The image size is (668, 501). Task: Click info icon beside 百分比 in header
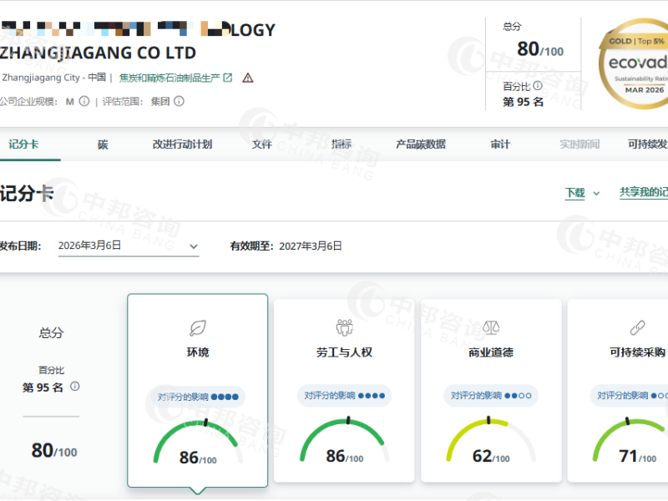(538, 85)
